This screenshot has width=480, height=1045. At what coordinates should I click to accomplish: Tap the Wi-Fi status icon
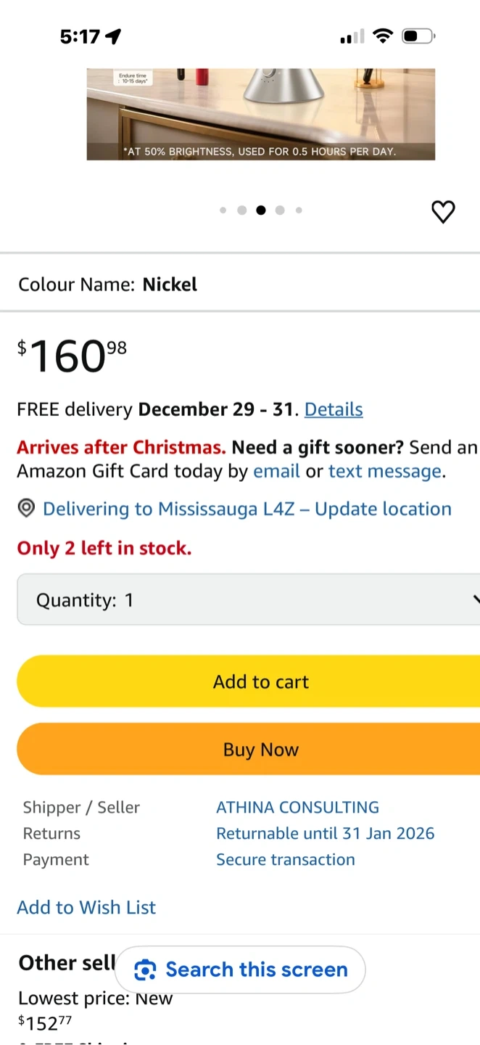pos(382,36)
